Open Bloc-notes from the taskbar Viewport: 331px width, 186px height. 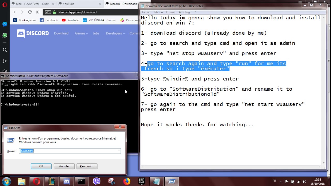click(x=157, y=181)
